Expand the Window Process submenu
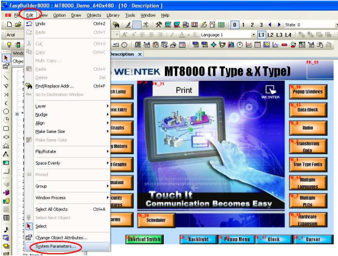The height and width of the screenshot is (256, 338). [x=72, y=198]
